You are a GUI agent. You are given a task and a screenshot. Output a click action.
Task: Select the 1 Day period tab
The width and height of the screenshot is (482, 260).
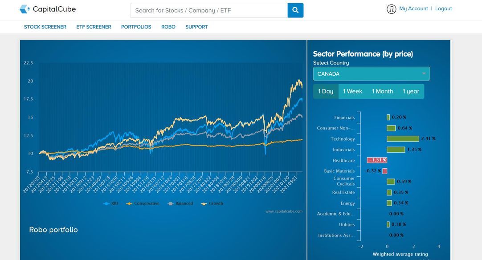tap(326, 91)
